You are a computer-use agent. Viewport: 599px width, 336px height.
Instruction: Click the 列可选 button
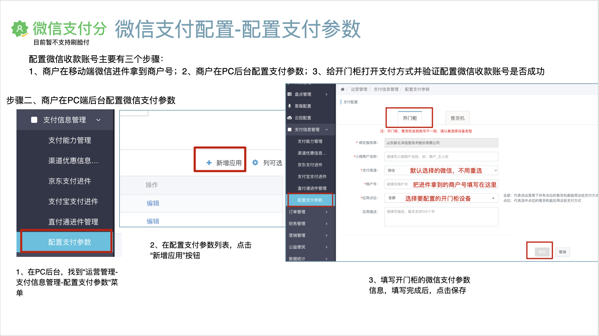(267, 163)
